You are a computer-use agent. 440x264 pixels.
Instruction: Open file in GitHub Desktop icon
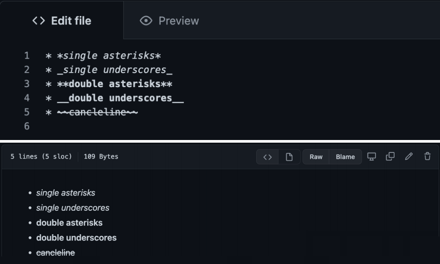(x=371, y=156)
